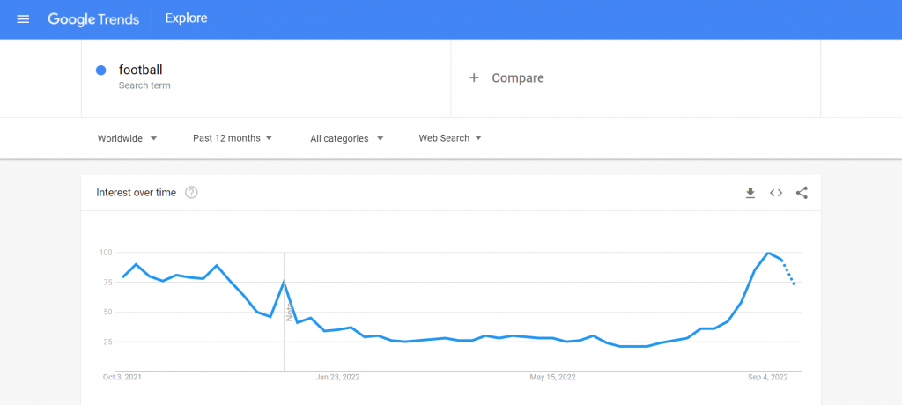
Task: Download the interest over time data
Action: (x=750, y=193)
